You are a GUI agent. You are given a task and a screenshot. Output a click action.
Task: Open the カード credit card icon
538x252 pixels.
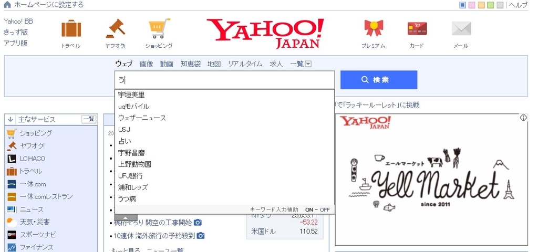tap(417, 28)
